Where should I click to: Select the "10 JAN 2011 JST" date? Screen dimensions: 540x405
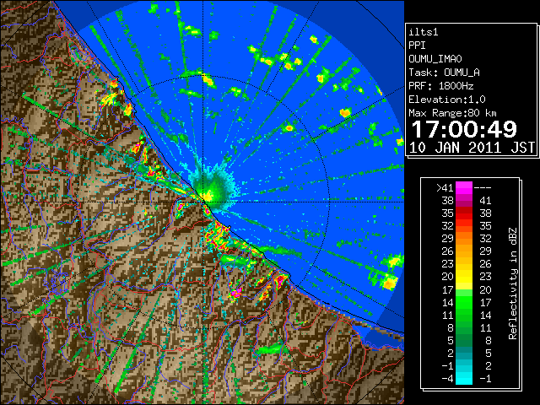tap(472, 148)
